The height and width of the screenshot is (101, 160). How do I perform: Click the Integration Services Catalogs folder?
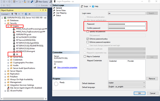[x=22, y=85]
